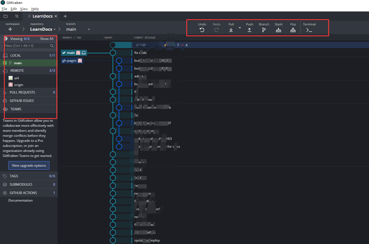
Task: Click the Undo toolbar icon
Action: click(x=202, y=30)
